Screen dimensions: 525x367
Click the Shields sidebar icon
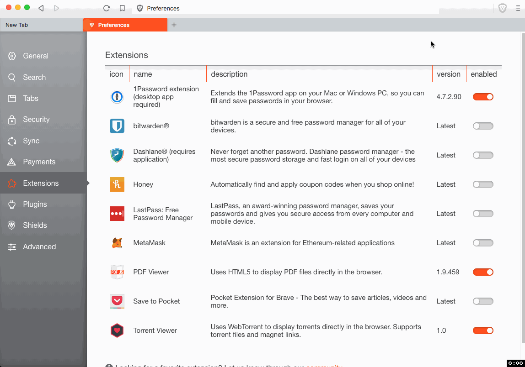[x=12, y=225]
